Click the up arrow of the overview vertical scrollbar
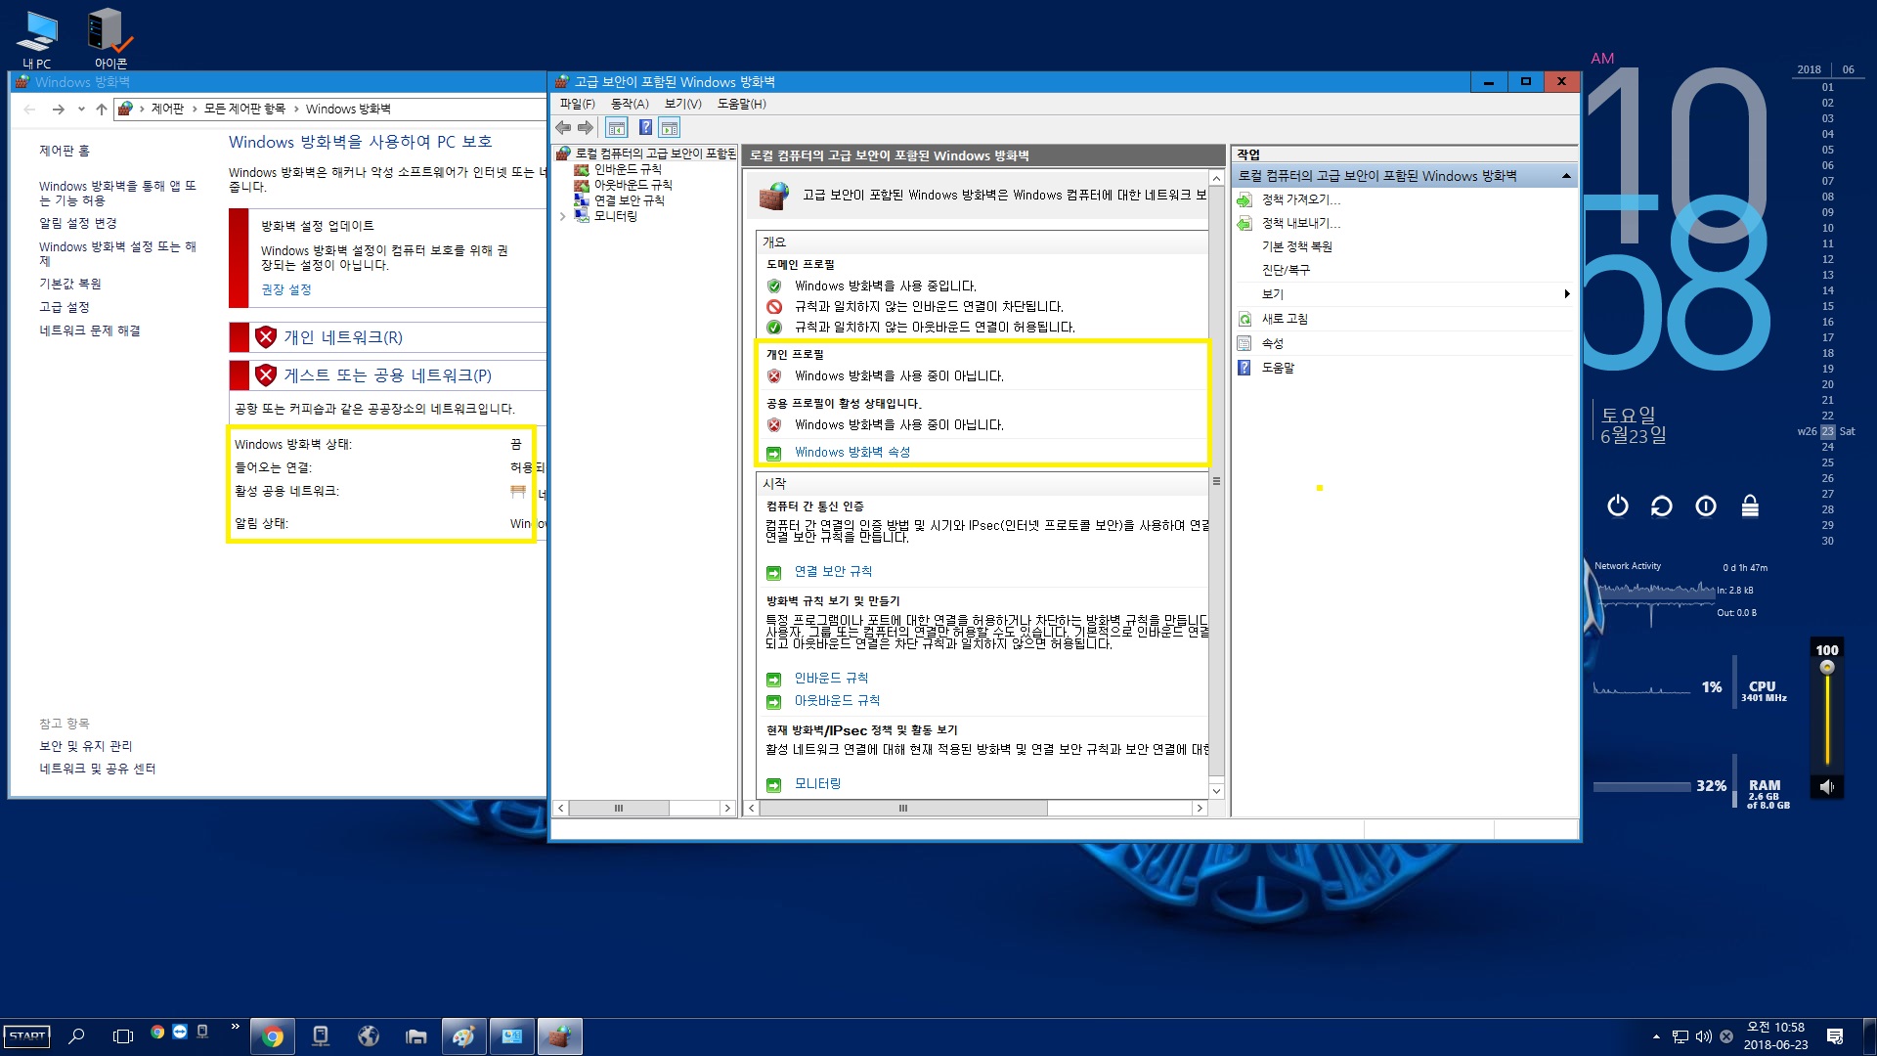Screen dimensions: 1877x1056 pos(1216,178)
